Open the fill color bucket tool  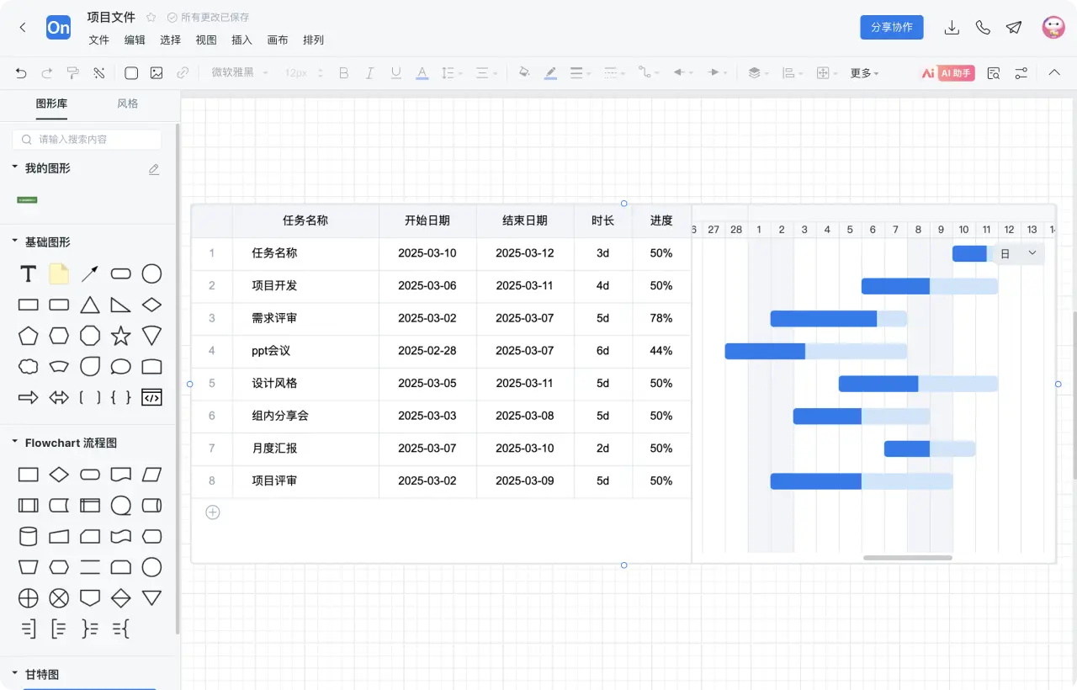[523, 73]
